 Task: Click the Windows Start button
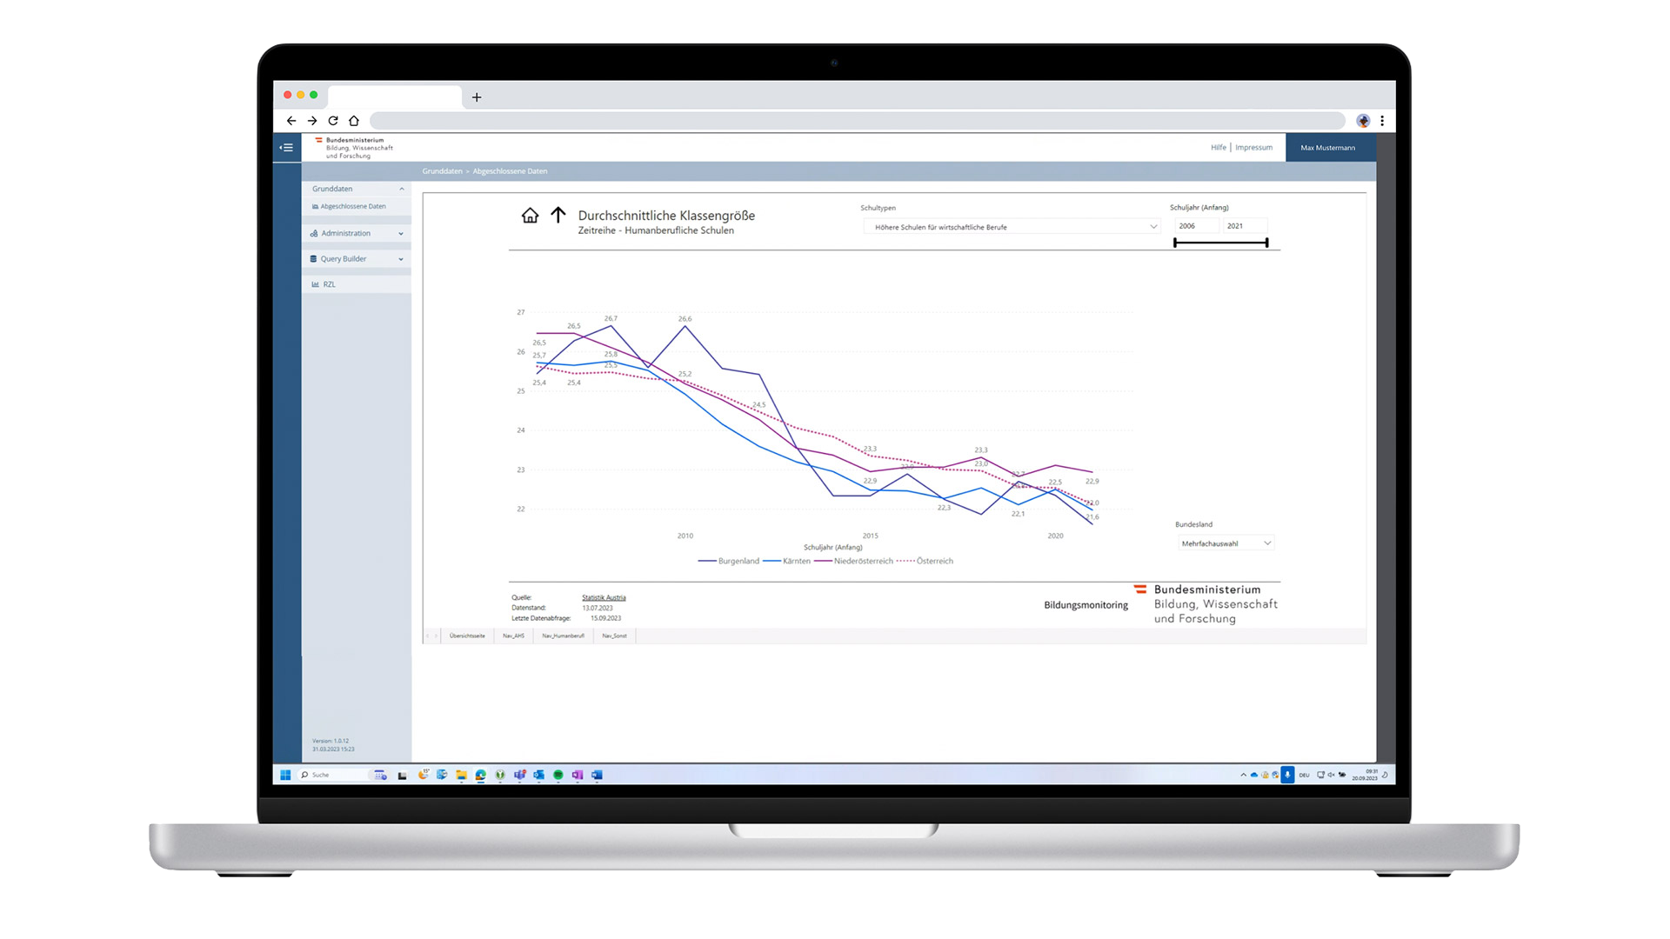[285, 775]
